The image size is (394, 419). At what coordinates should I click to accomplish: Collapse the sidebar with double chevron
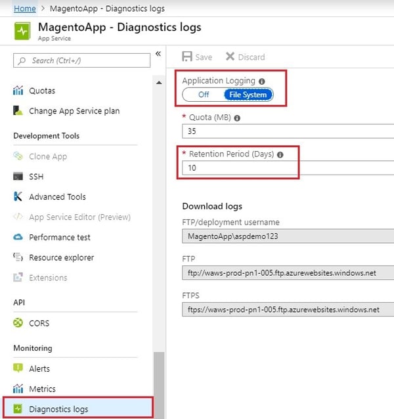[158, 54]
